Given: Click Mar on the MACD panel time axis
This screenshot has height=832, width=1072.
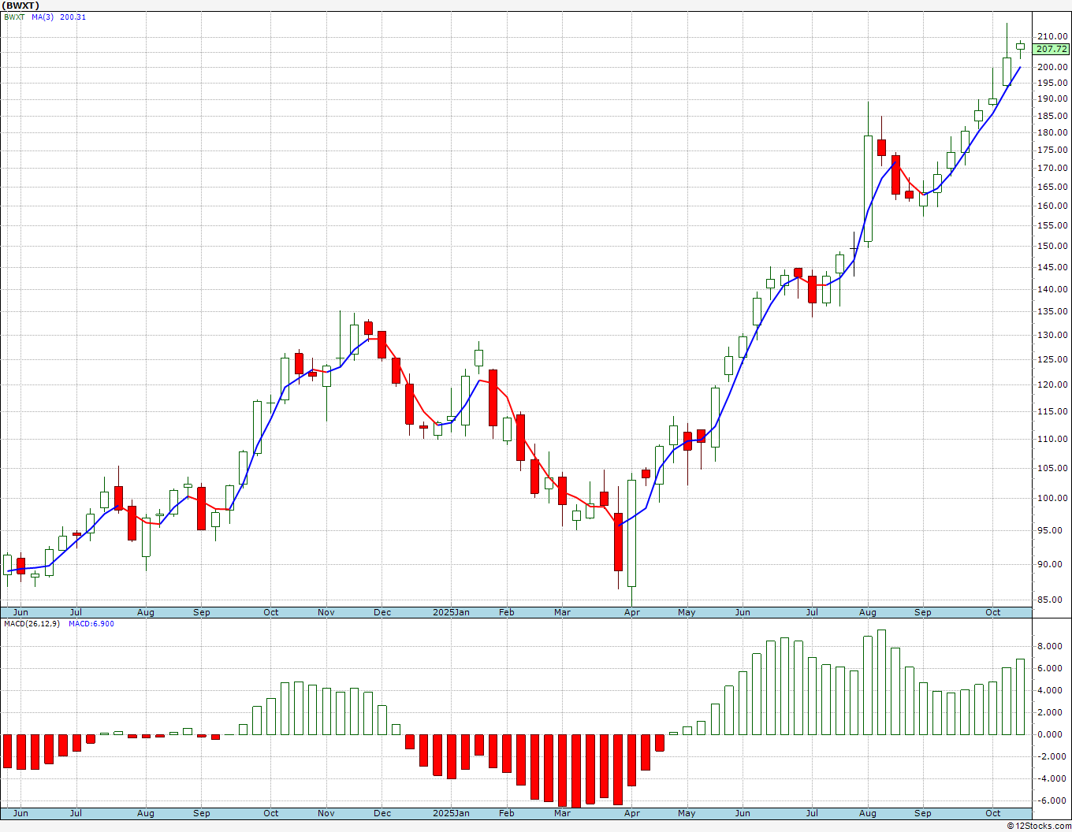Looking at the screenshot, I should [x=562, y=813].
